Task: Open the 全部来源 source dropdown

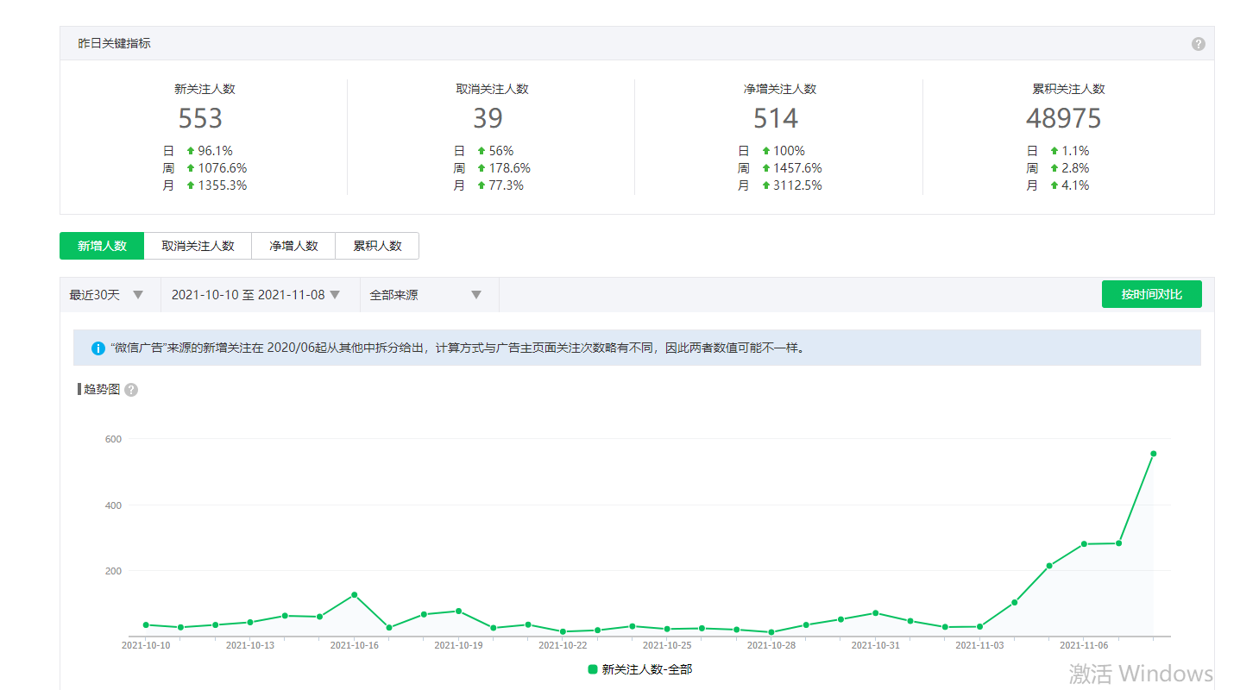Action: (x=425, y=295)
